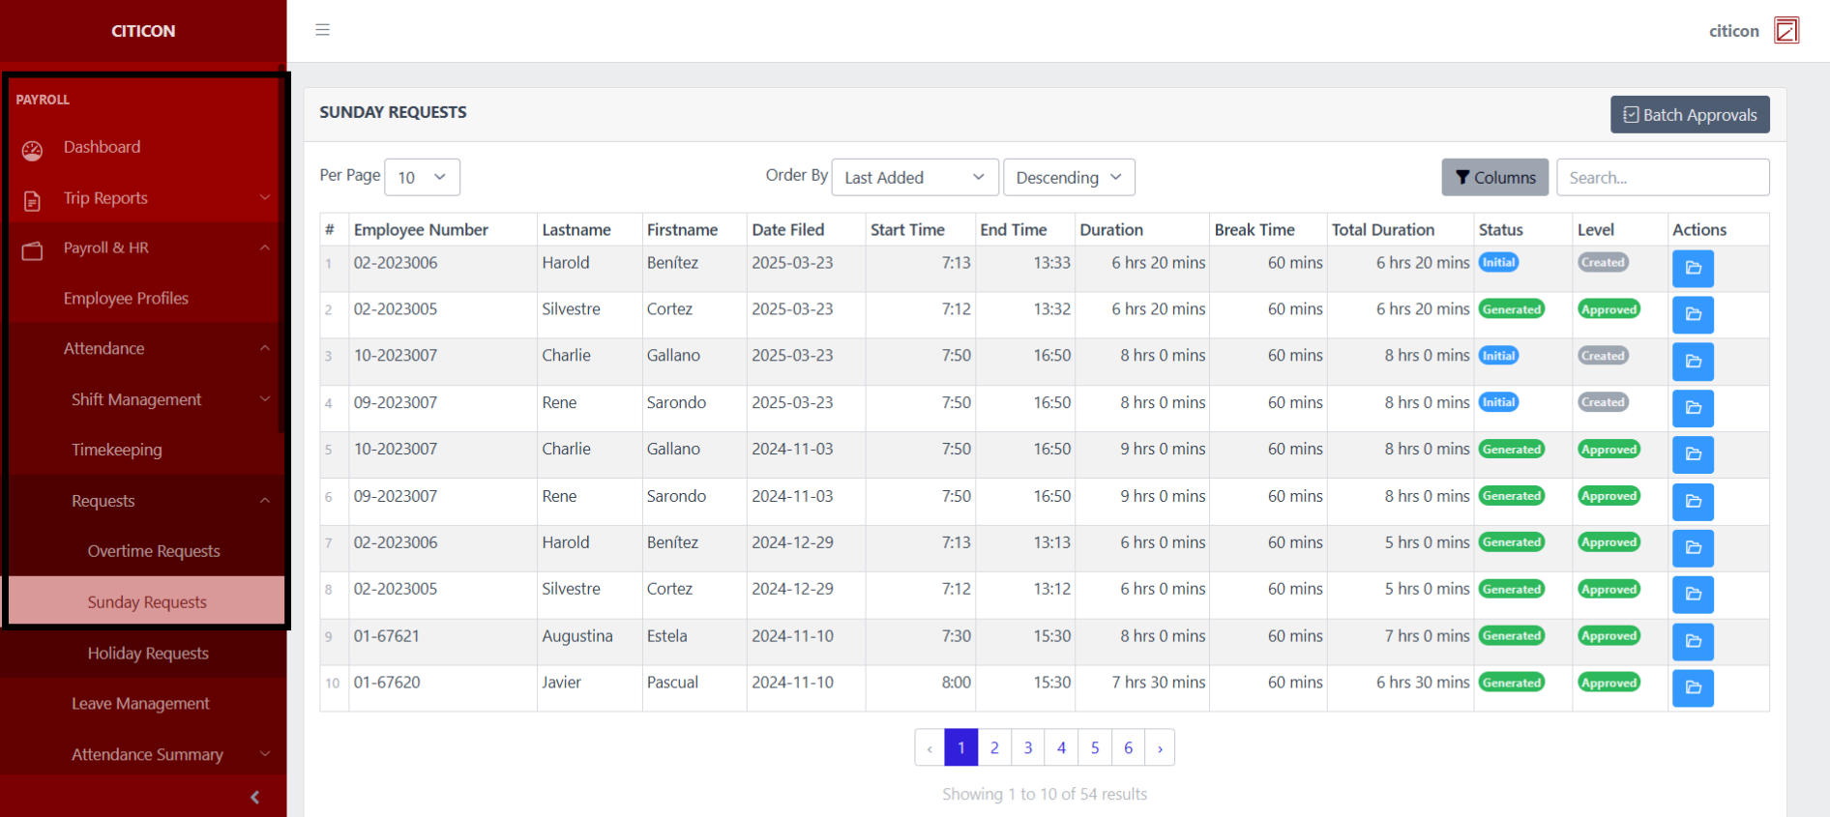Open the Per Page dropdown
The width and height of the screenshot is (1830, 817).
[x=422, y=177]
